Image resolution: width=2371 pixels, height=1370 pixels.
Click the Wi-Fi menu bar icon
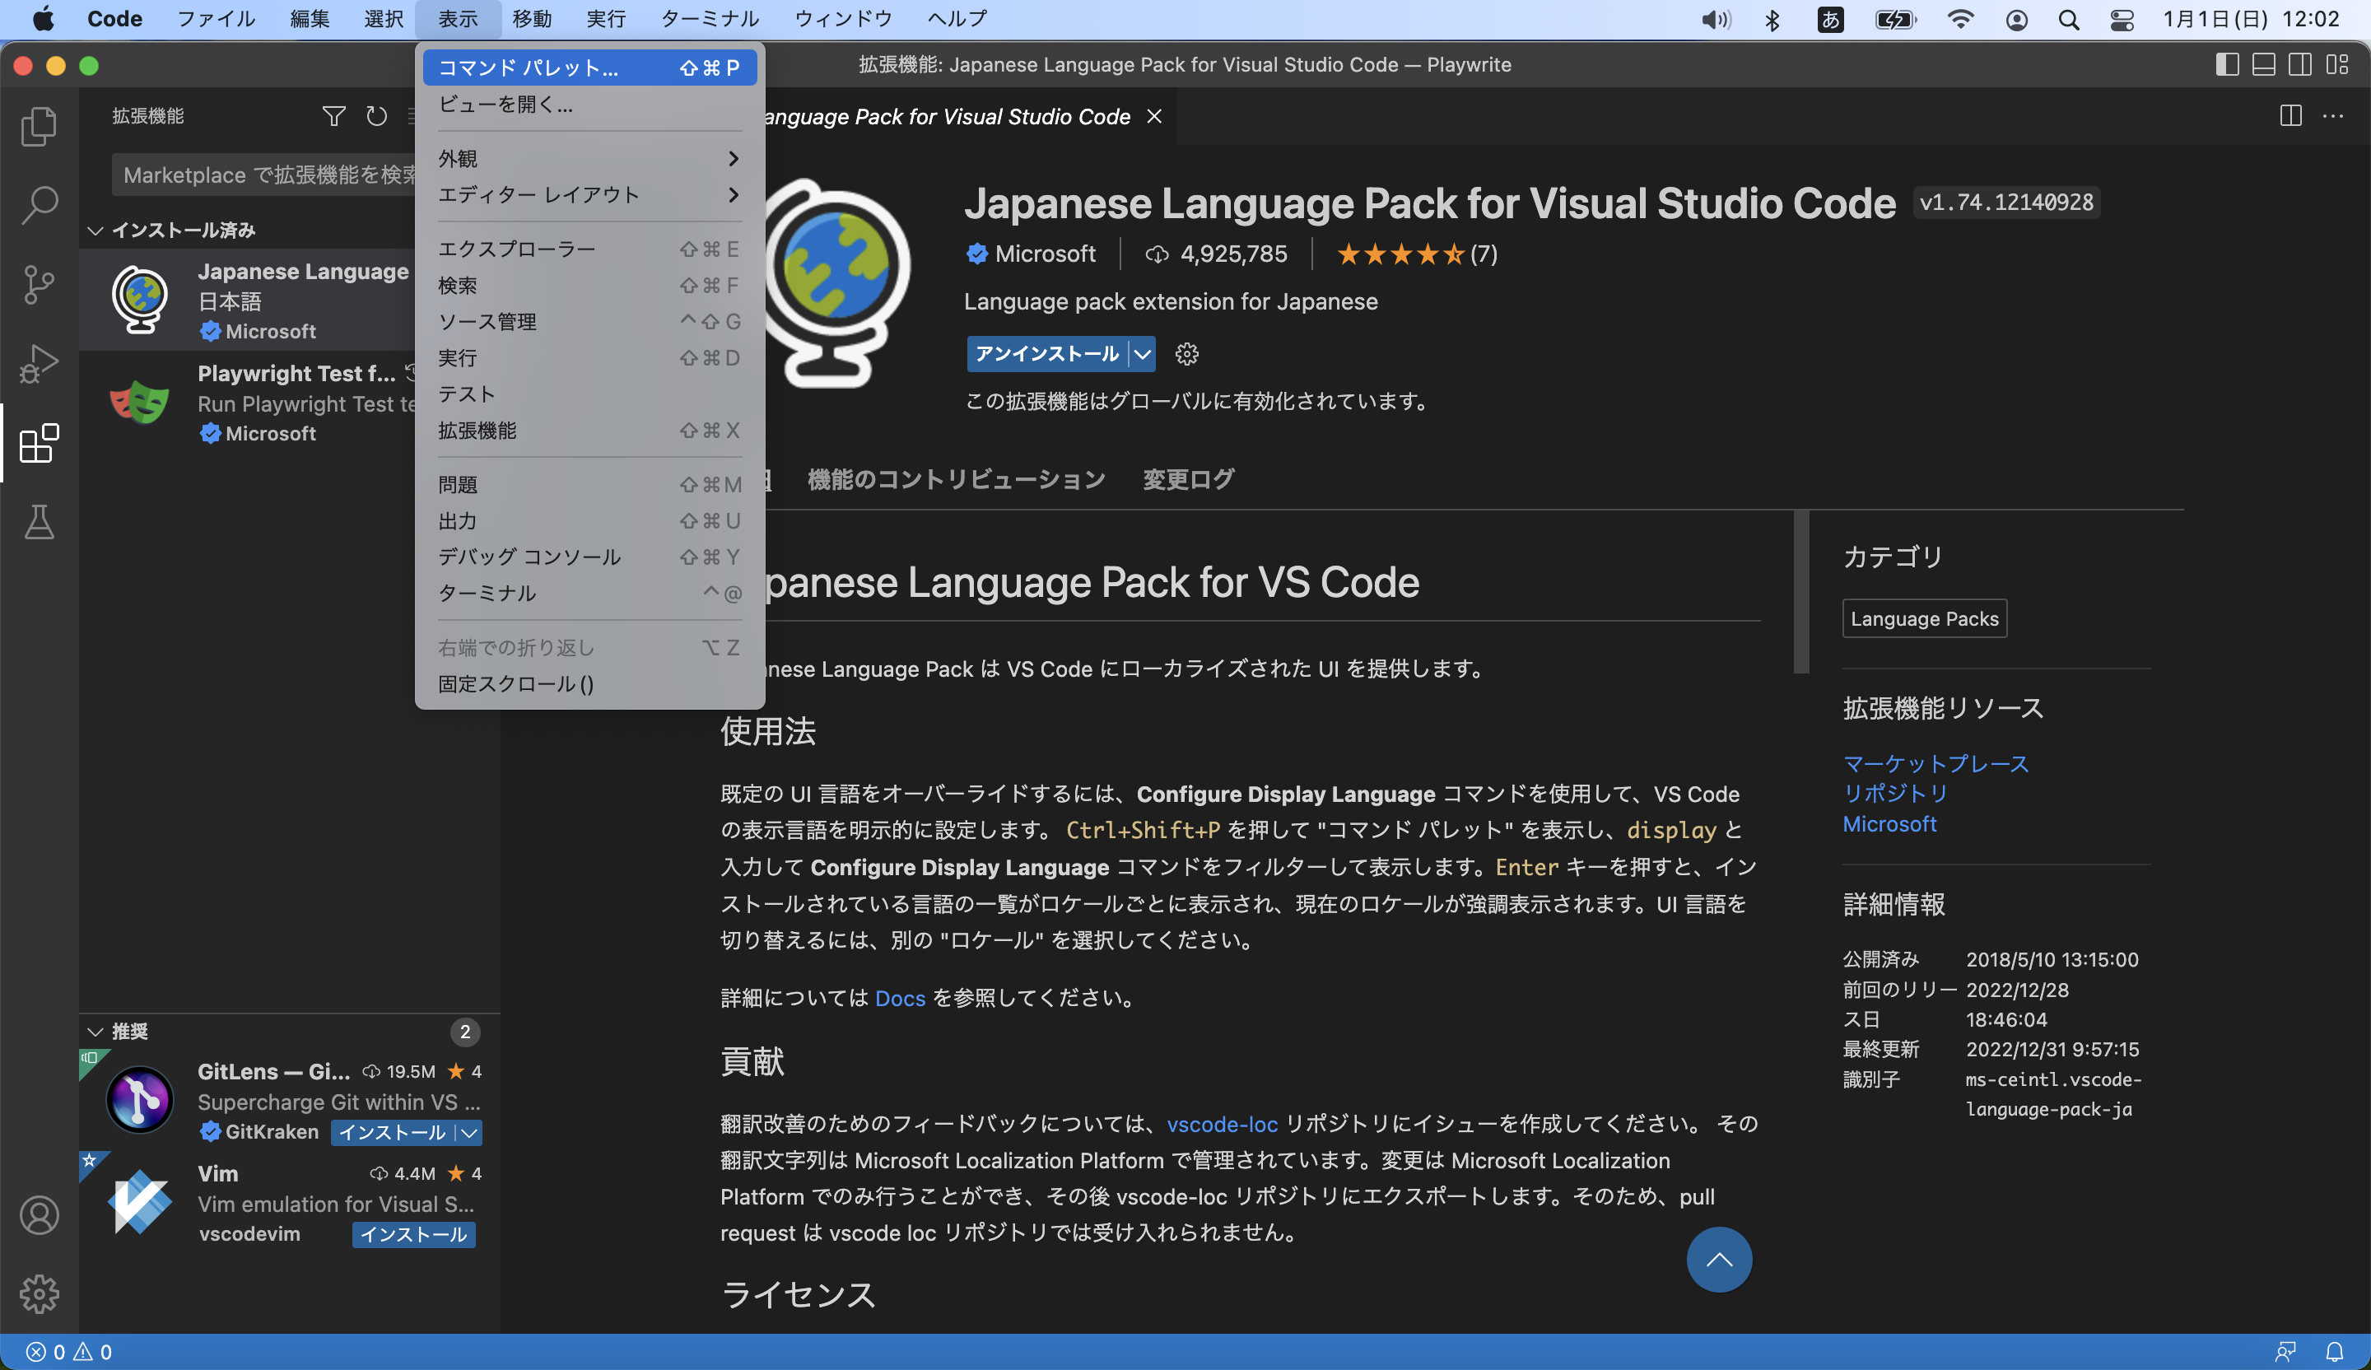click(1961, 20)
